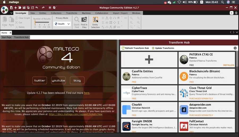The height and width of the screenshot is (137, 239).
Task: Click Refresh Transform Hub icon
Action: (x=123, y=48)
